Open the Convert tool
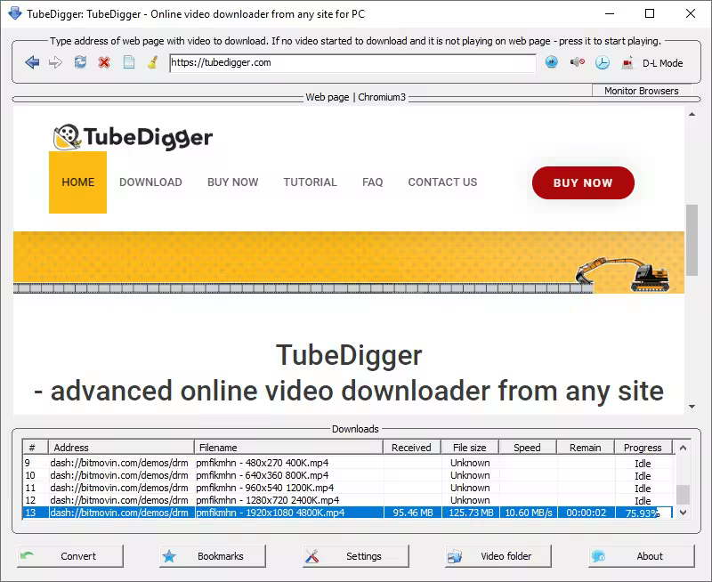Image resolution: width=712 pixels, height=582 pixels. pyautogui.click(x=70, y=556)
